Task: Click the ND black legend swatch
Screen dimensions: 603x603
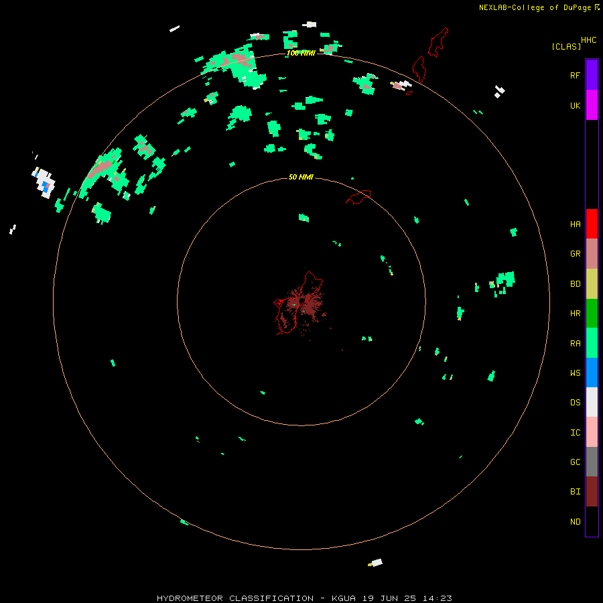Action: (592, 521)
